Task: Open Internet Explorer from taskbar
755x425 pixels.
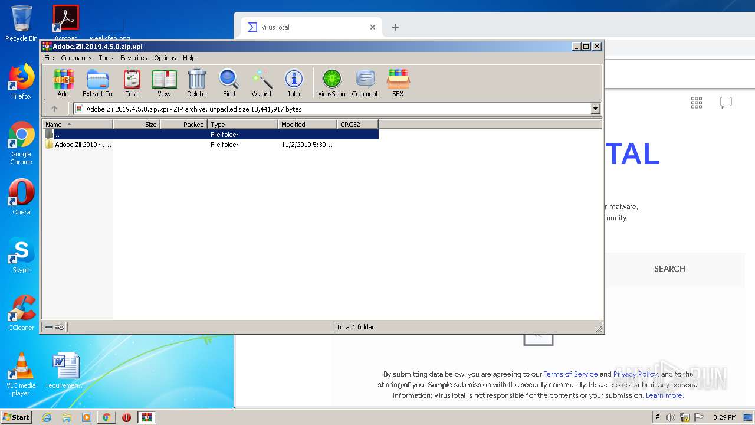Action: tap(47, 417)
